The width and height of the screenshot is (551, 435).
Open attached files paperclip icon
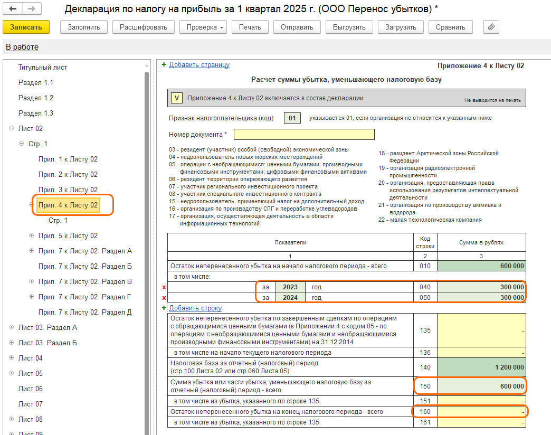(x=491, y=27)
